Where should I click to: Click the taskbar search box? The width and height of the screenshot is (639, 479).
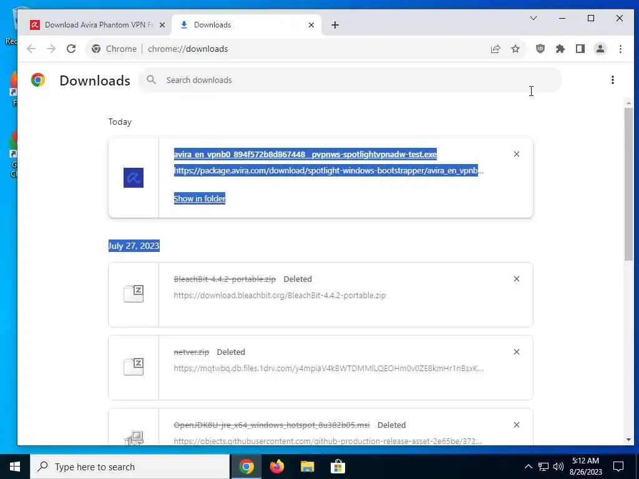[130, 467]
